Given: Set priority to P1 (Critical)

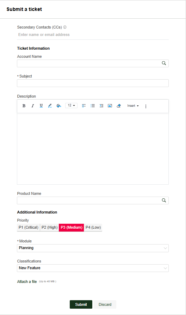Looking at the screenshot, I should (29, 227).
